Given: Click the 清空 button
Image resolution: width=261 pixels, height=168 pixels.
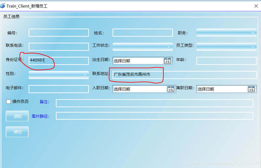Looking at the screenshot, I should (17, 132).
